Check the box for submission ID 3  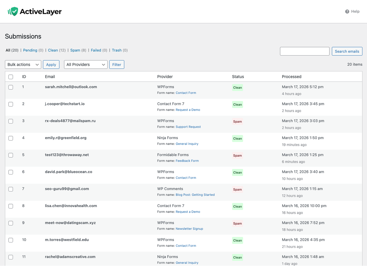[x=11, y=121]
